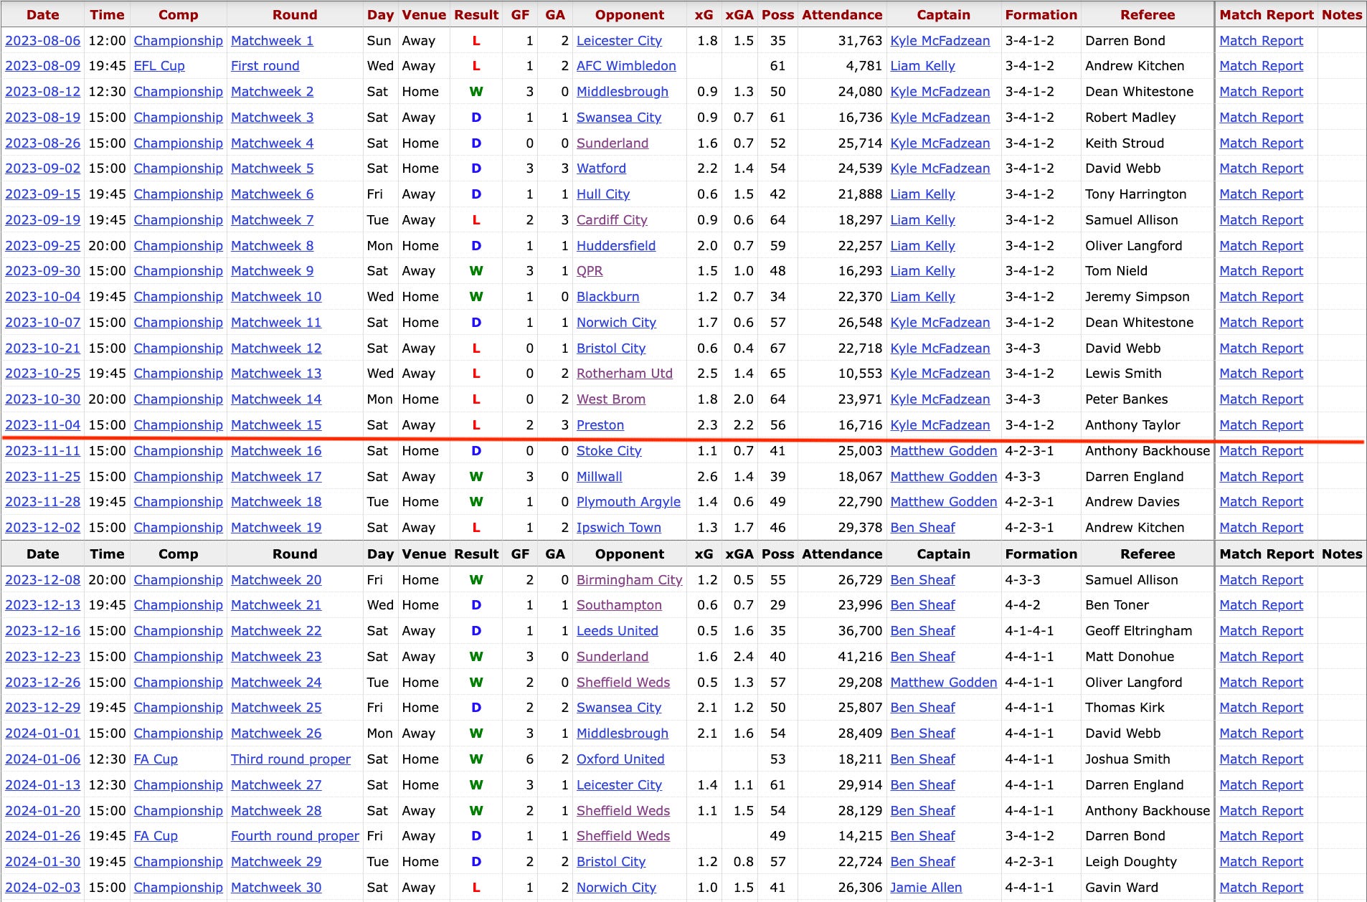
Task: Open the EFL Cup competition link
Action: [x=159, y=66]
